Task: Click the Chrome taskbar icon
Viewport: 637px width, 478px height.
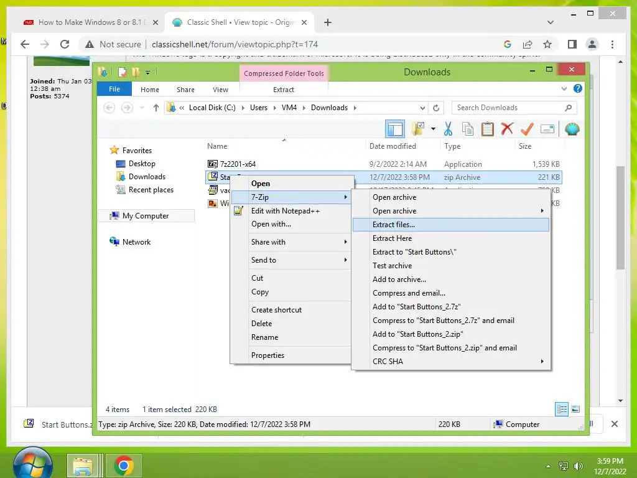Action: pos(124,466)
